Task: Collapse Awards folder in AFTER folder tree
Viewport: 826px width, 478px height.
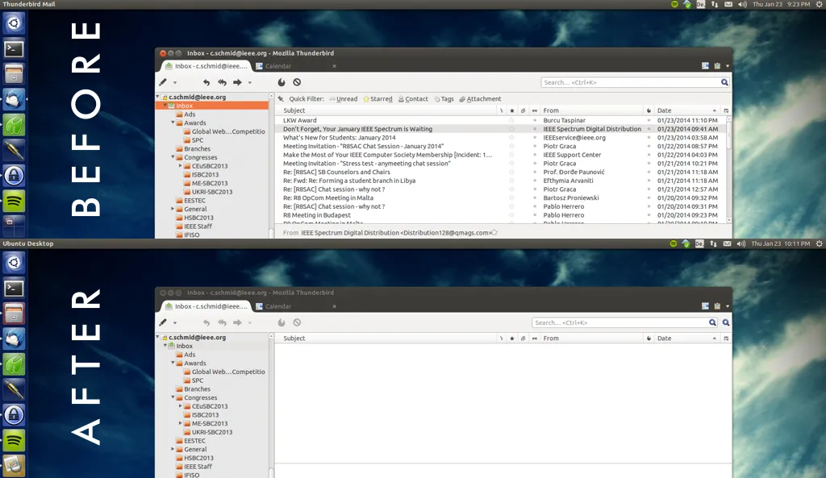Action: 173,364
